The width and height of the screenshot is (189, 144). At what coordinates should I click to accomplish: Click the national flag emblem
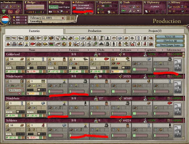[x=6, y=20]
